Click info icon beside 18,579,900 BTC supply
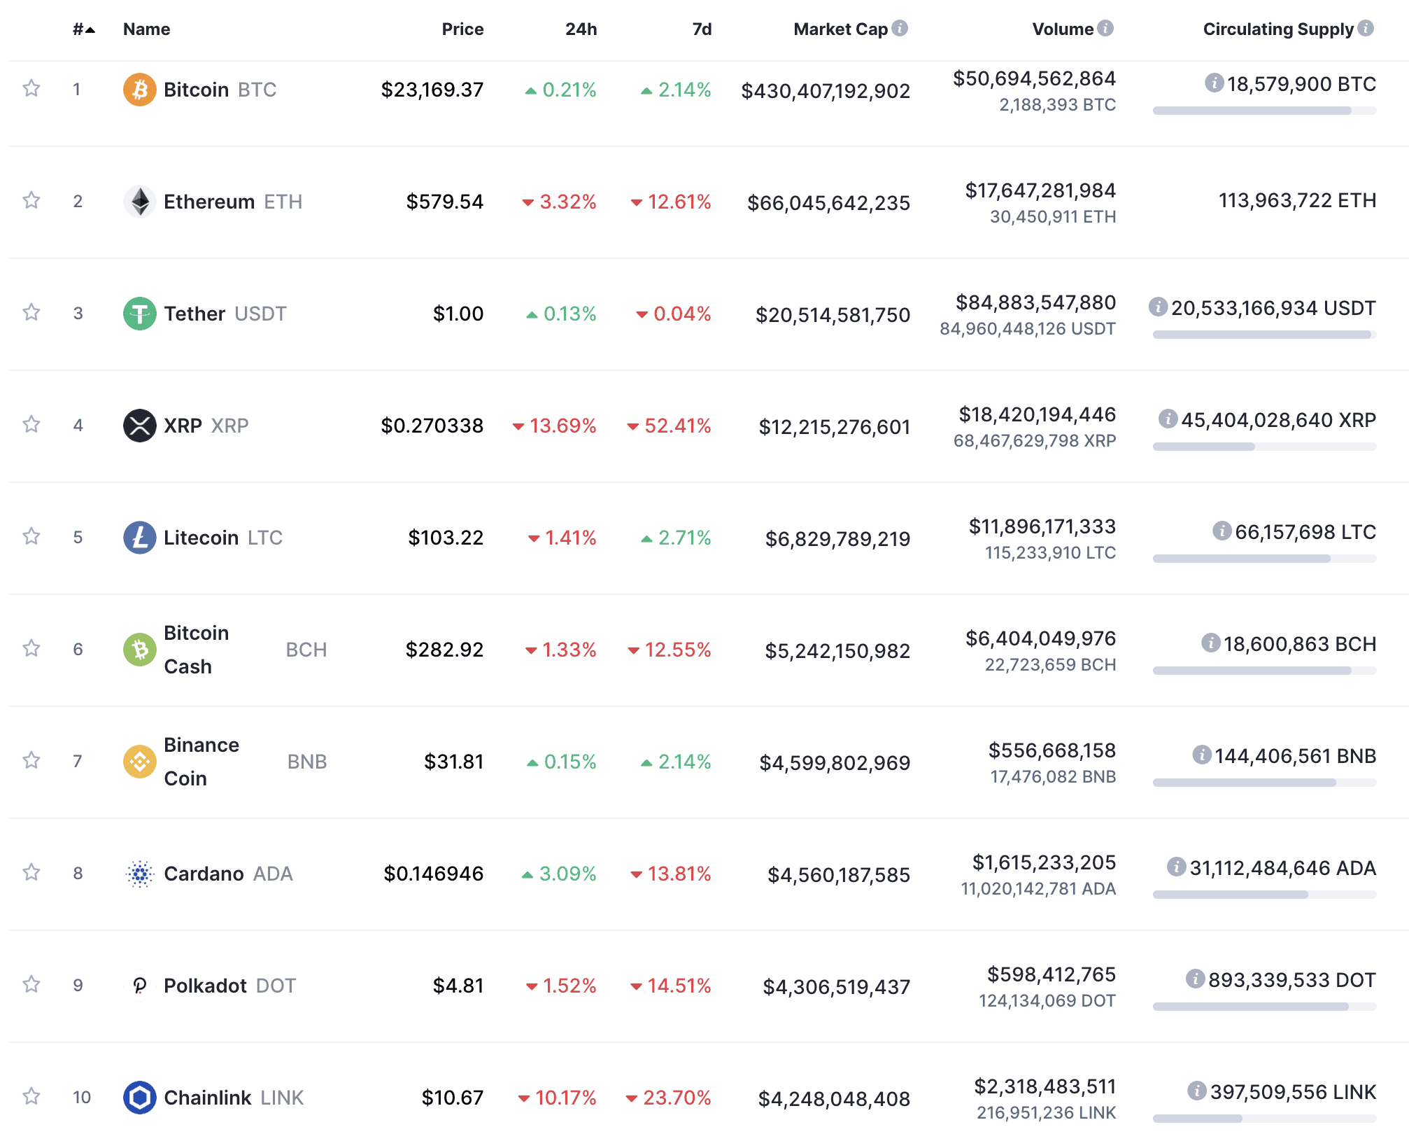The image size is (1409, 1141). pos(1215,83)
